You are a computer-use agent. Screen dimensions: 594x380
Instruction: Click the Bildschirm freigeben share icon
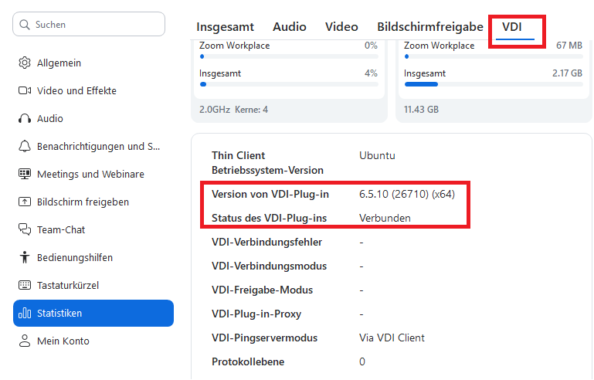[25, 202]
